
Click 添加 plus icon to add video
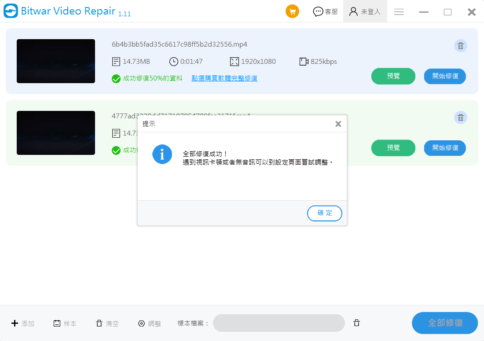22,323
